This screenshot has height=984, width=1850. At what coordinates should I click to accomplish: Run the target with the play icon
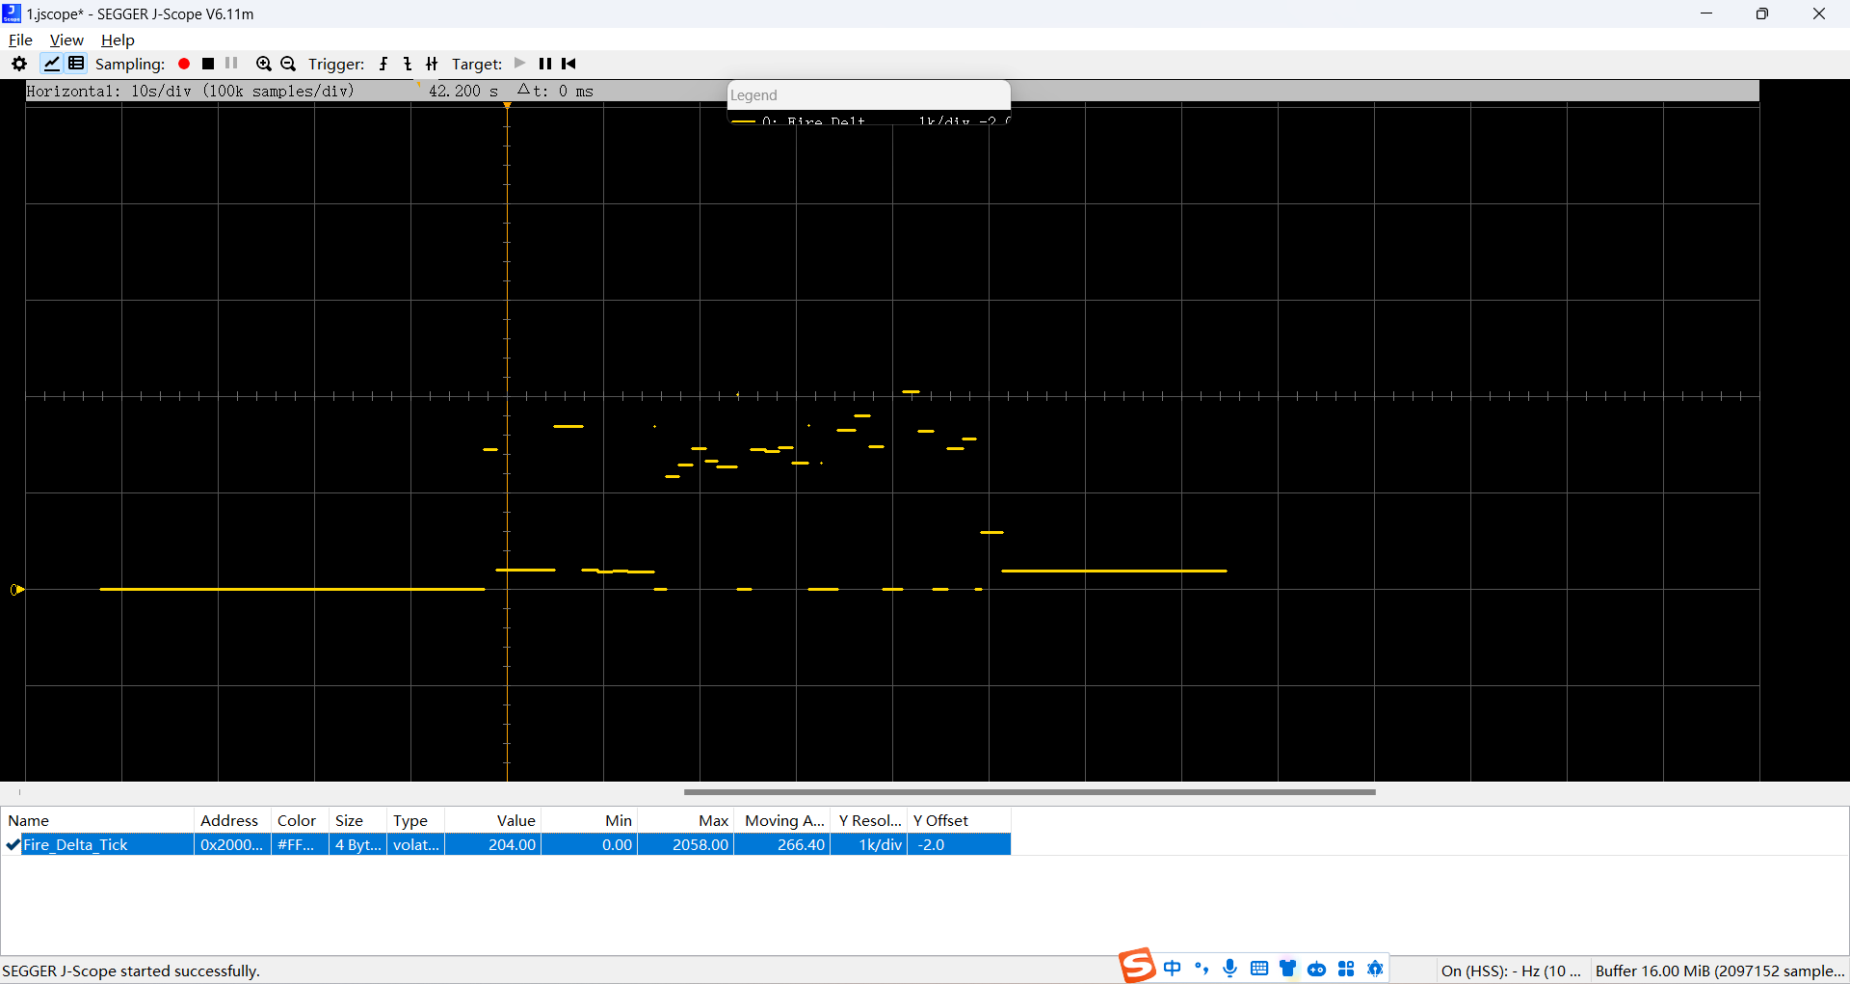(x=520, y=64)
